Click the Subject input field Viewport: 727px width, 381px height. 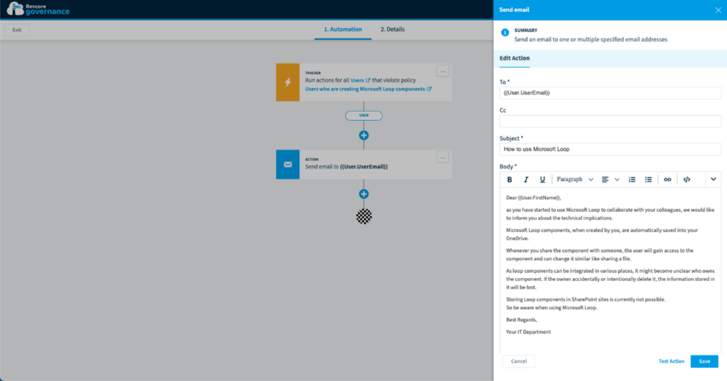click(x=610, y=149)
